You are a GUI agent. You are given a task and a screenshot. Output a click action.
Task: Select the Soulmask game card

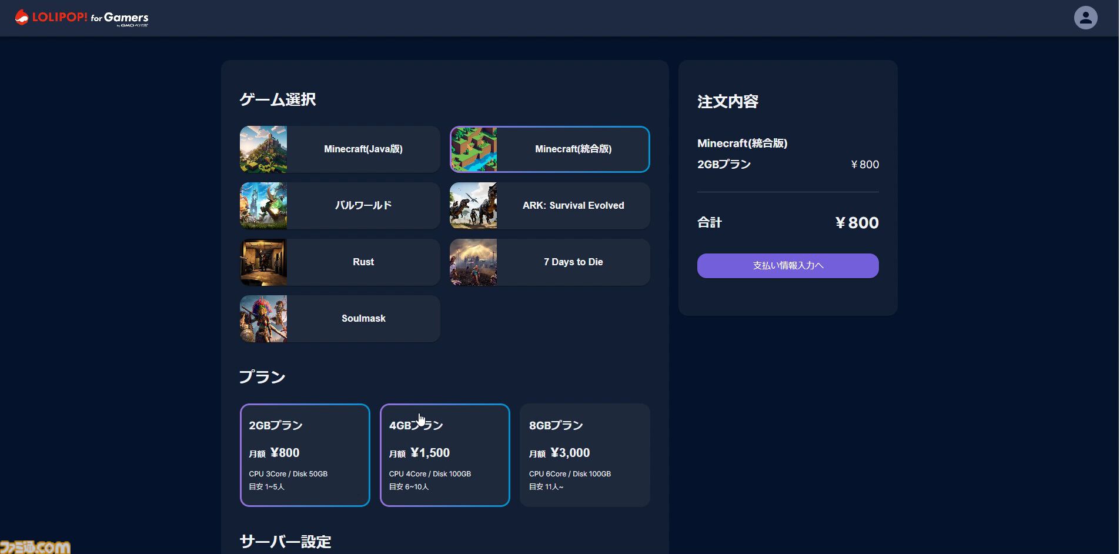coord(340,319)
